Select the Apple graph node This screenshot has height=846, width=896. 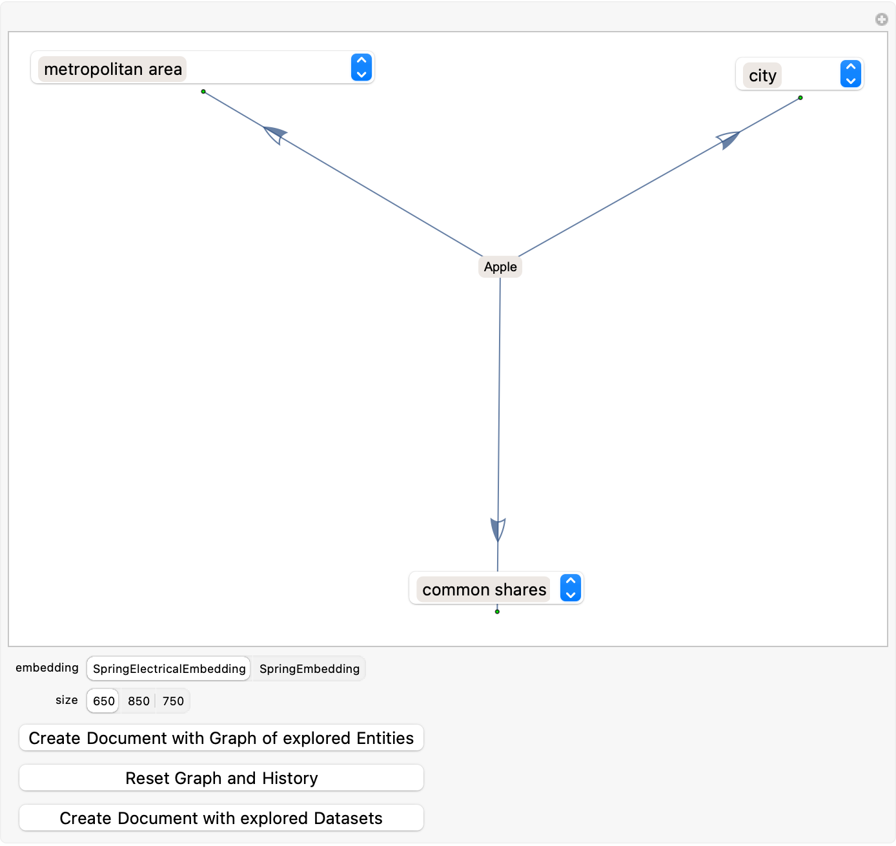coord(500,267)
